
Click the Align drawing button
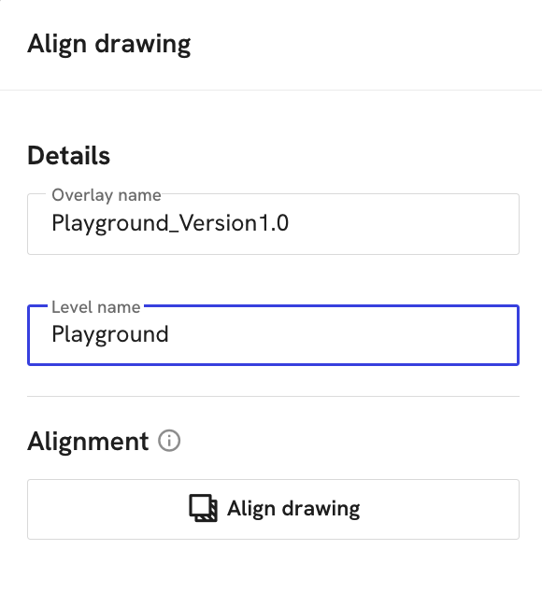pyautogui.click(x=273, y=509)
